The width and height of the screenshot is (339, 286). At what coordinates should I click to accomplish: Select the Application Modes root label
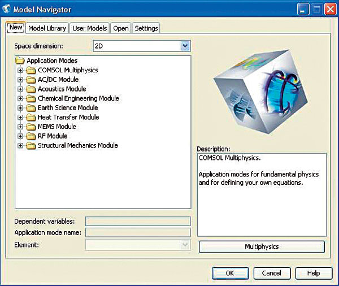click(52, 60)
